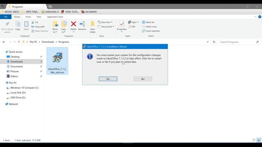This screenshot has width=262, height=147.
Task: Click the Properties icon
Action: click(122, 24)
